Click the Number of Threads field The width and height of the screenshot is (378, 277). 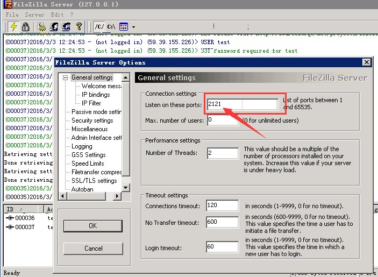(223, 153)
